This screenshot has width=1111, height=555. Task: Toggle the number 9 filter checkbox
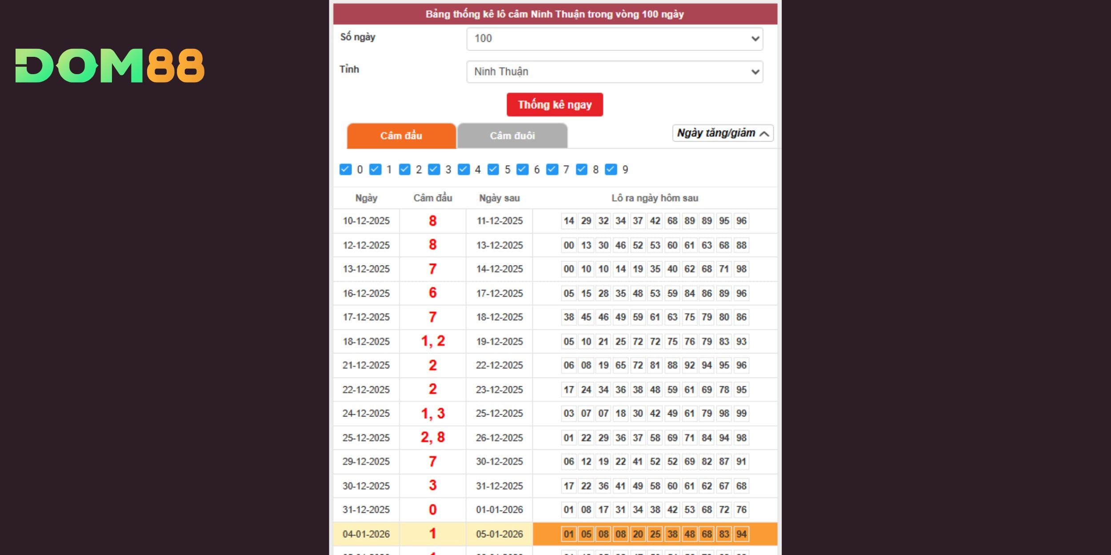pyautogui.click(x=610, y=169)
